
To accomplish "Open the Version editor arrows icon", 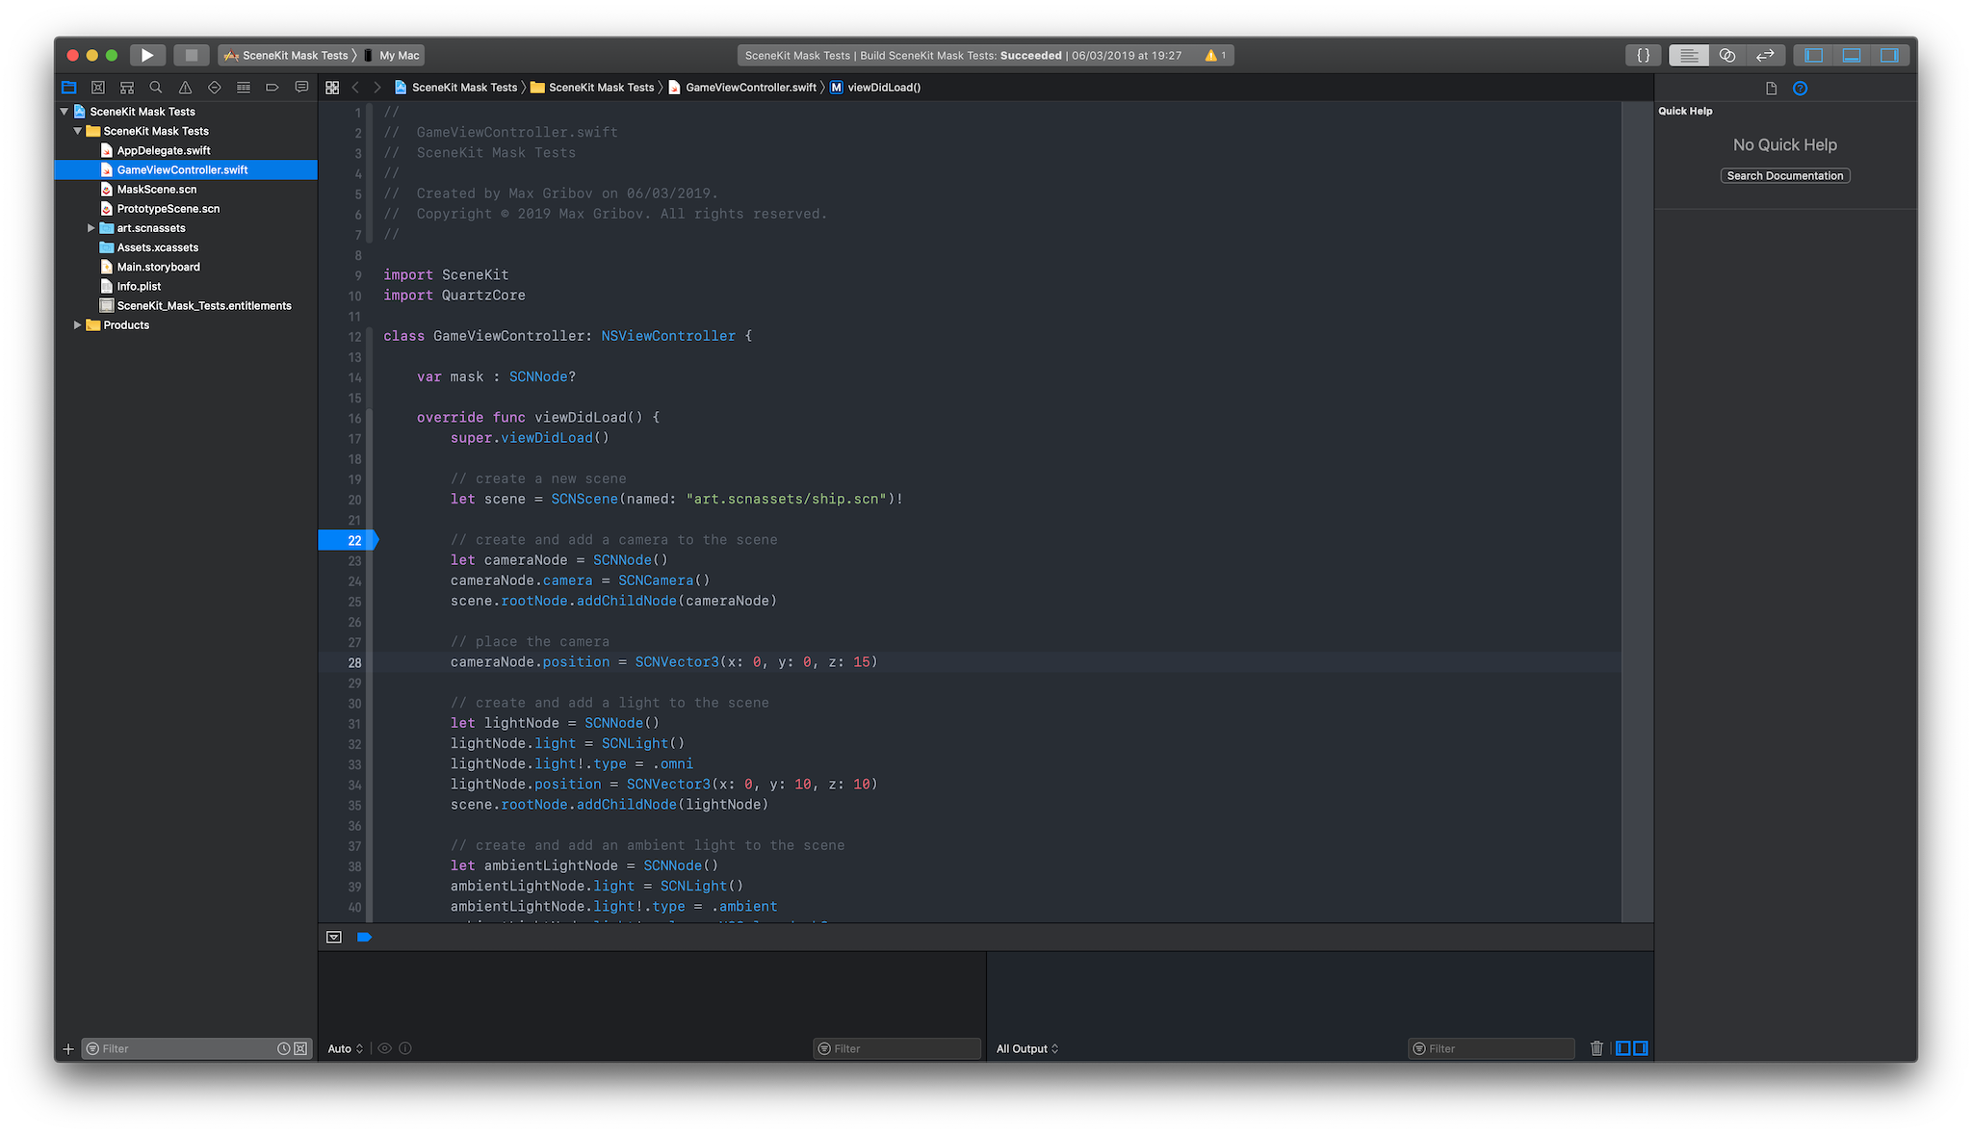I will point(1764,56).
